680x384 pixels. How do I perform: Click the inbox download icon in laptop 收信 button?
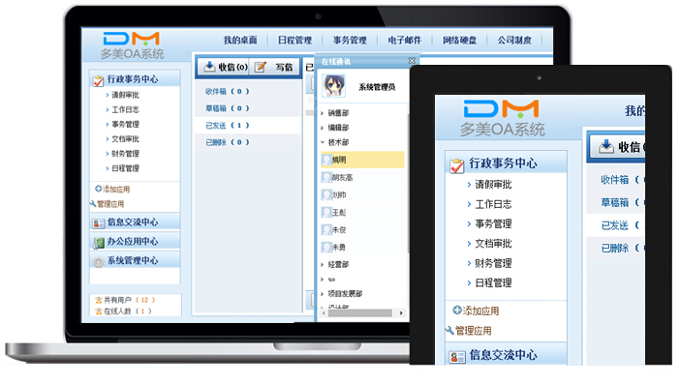click(209, 66)
